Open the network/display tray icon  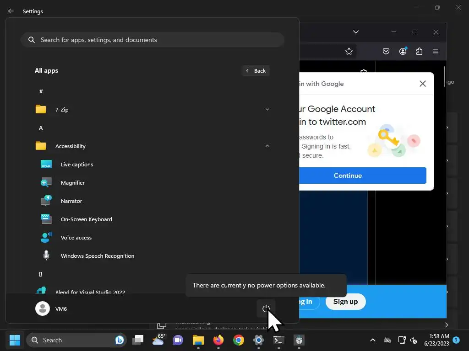(402, 340)
